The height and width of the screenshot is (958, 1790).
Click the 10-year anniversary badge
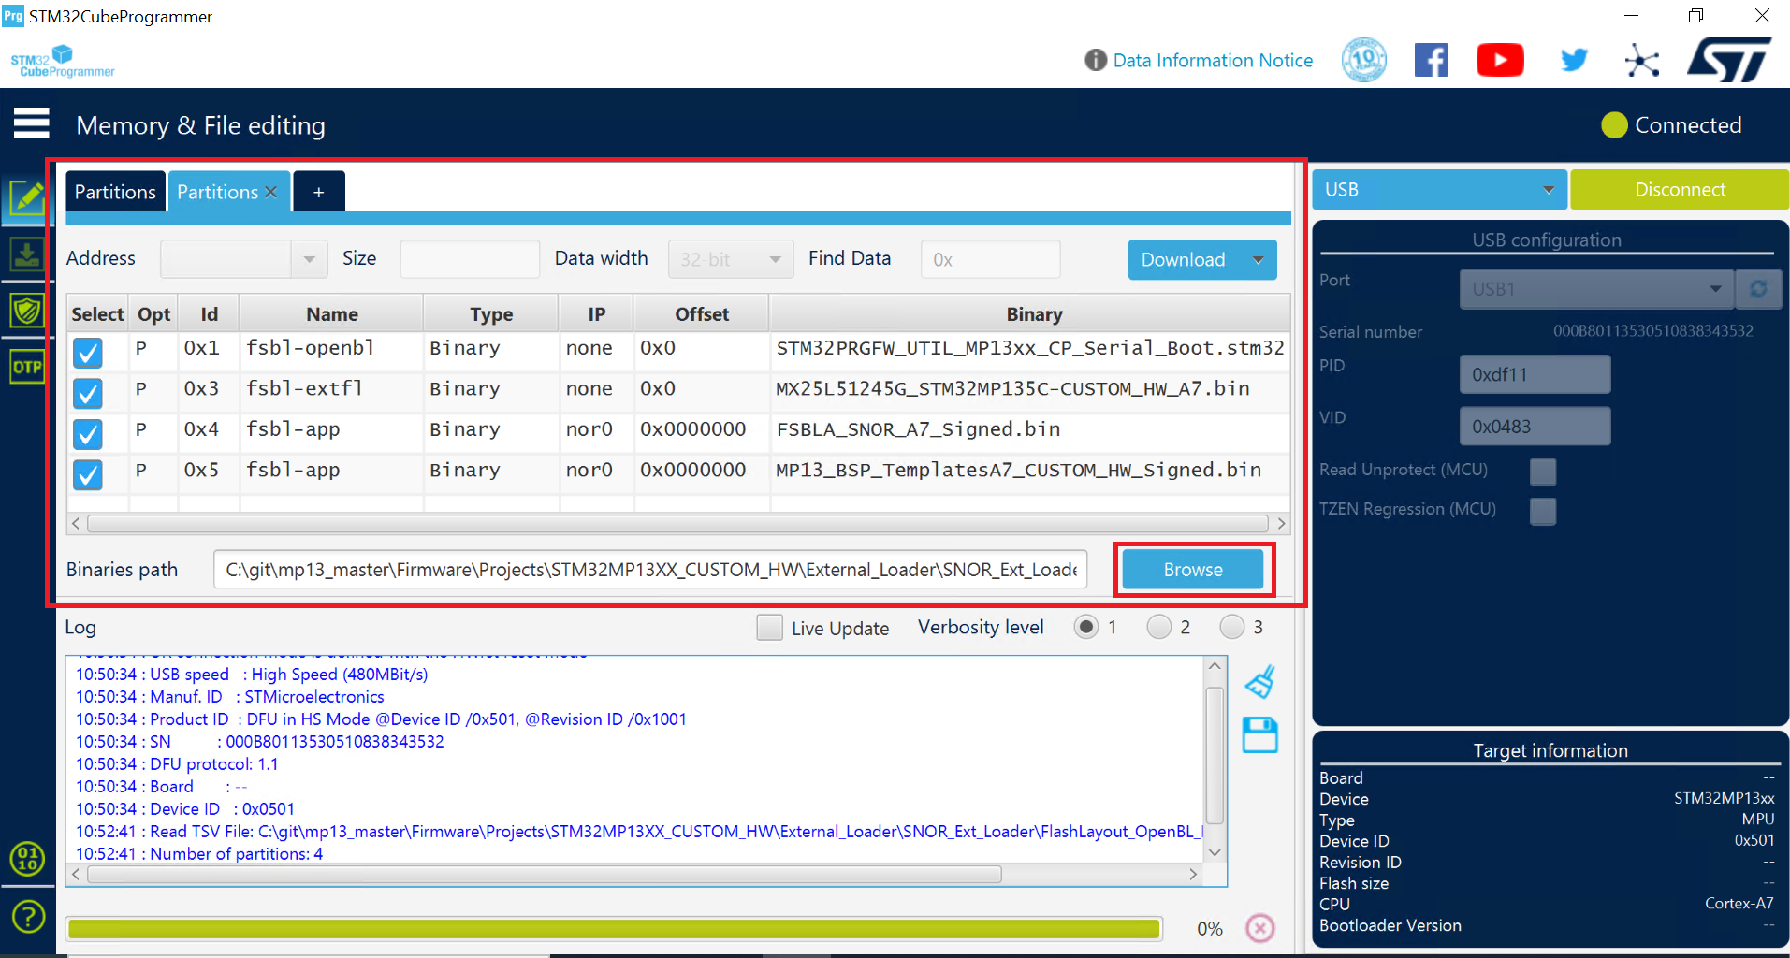point(1364,60)
